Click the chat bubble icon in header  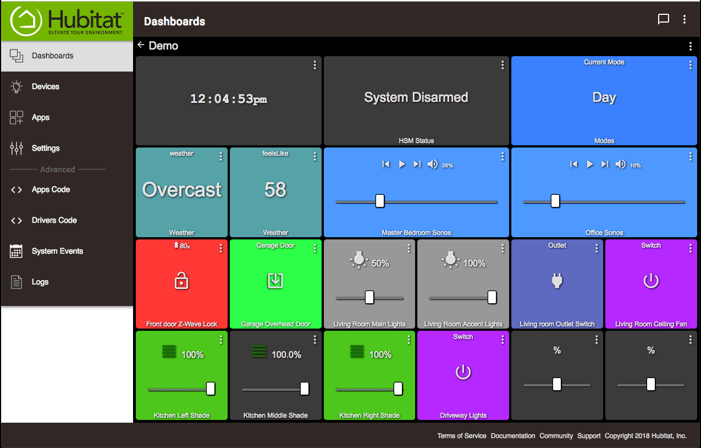click(x=664, y=19)
